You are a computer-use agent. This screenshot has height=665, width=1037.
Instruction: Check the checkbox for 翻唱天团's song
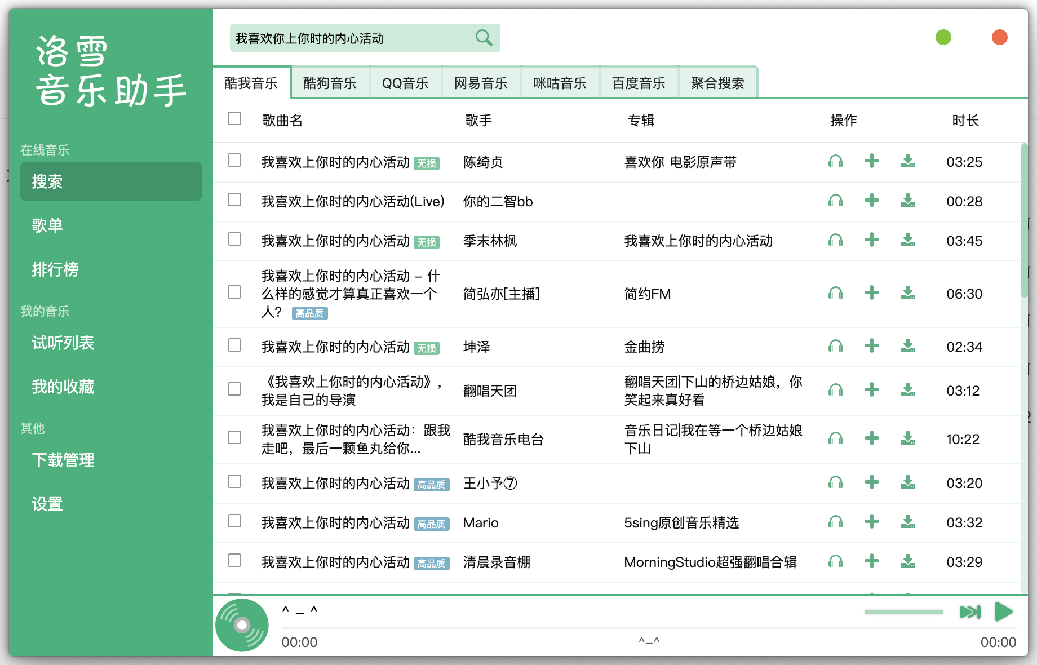[x=234, y=390]
